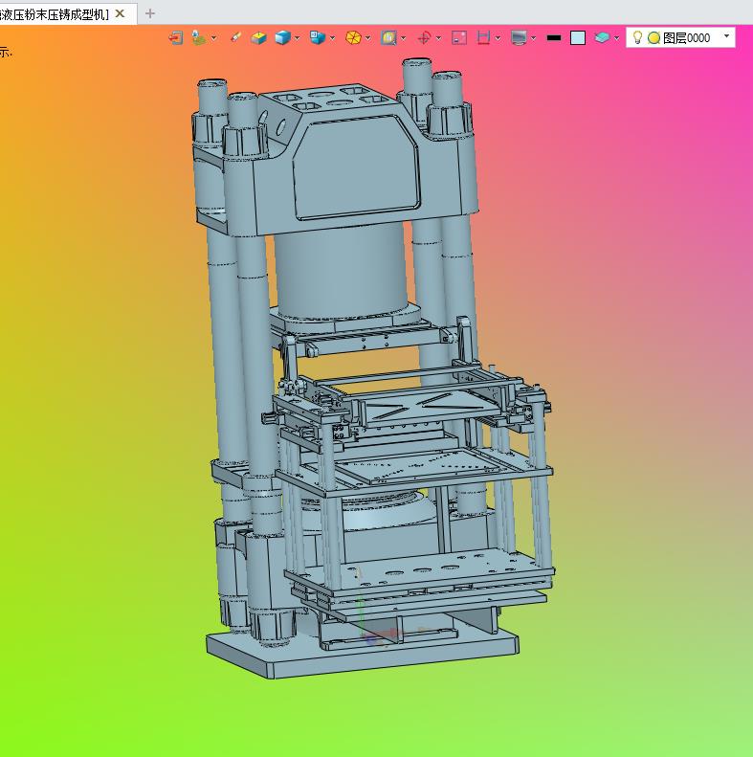Open the H-shaped icon dropdown arrow

pos(498,38)
